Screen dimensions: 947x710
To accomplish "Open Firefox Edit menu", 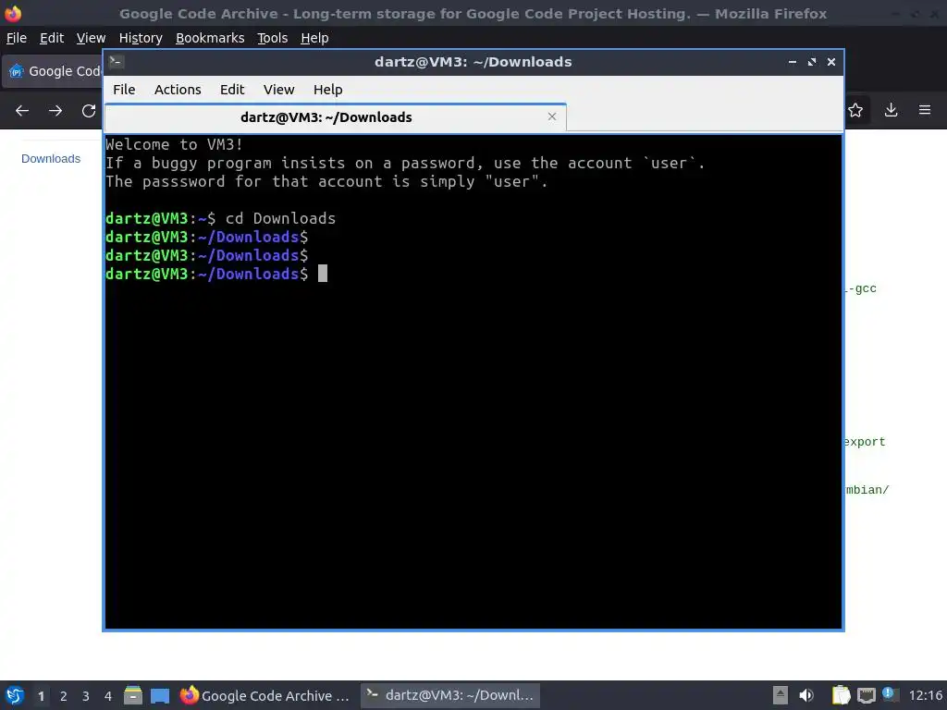I will [x=52, y=38].
